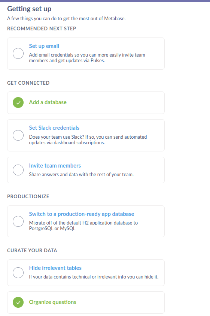Click the hide technical info description text
Viewport: 210px width, 316px height.
pos(94,277)
